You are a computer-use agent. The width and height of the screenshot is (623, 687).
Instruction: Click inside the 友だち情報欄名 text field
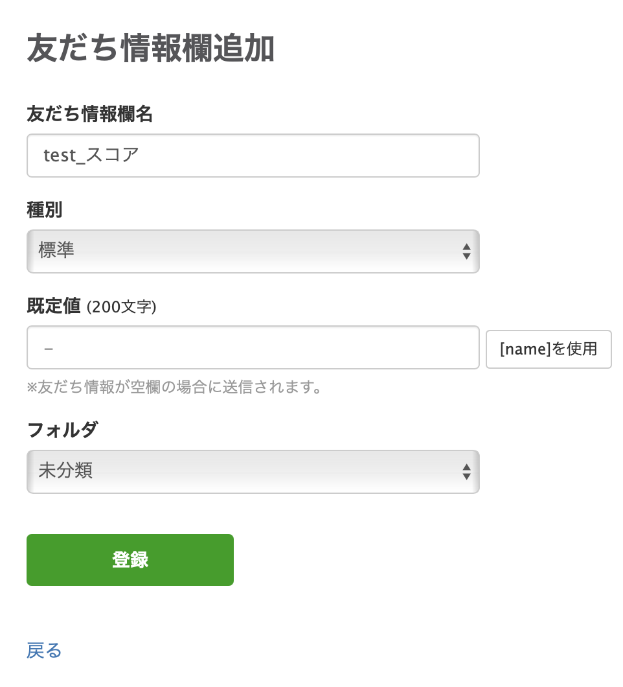(x=253, y=156)
